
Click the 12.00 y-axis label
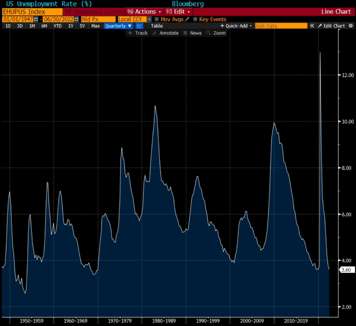pyautogui.click(x=348, y=75)
